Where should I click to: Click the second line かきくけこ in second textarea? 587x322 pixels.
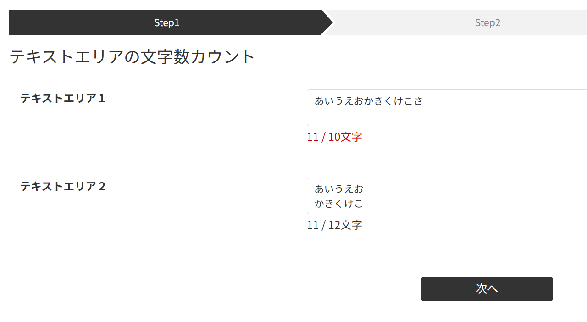pyautogui.click(x=339, y=204)
